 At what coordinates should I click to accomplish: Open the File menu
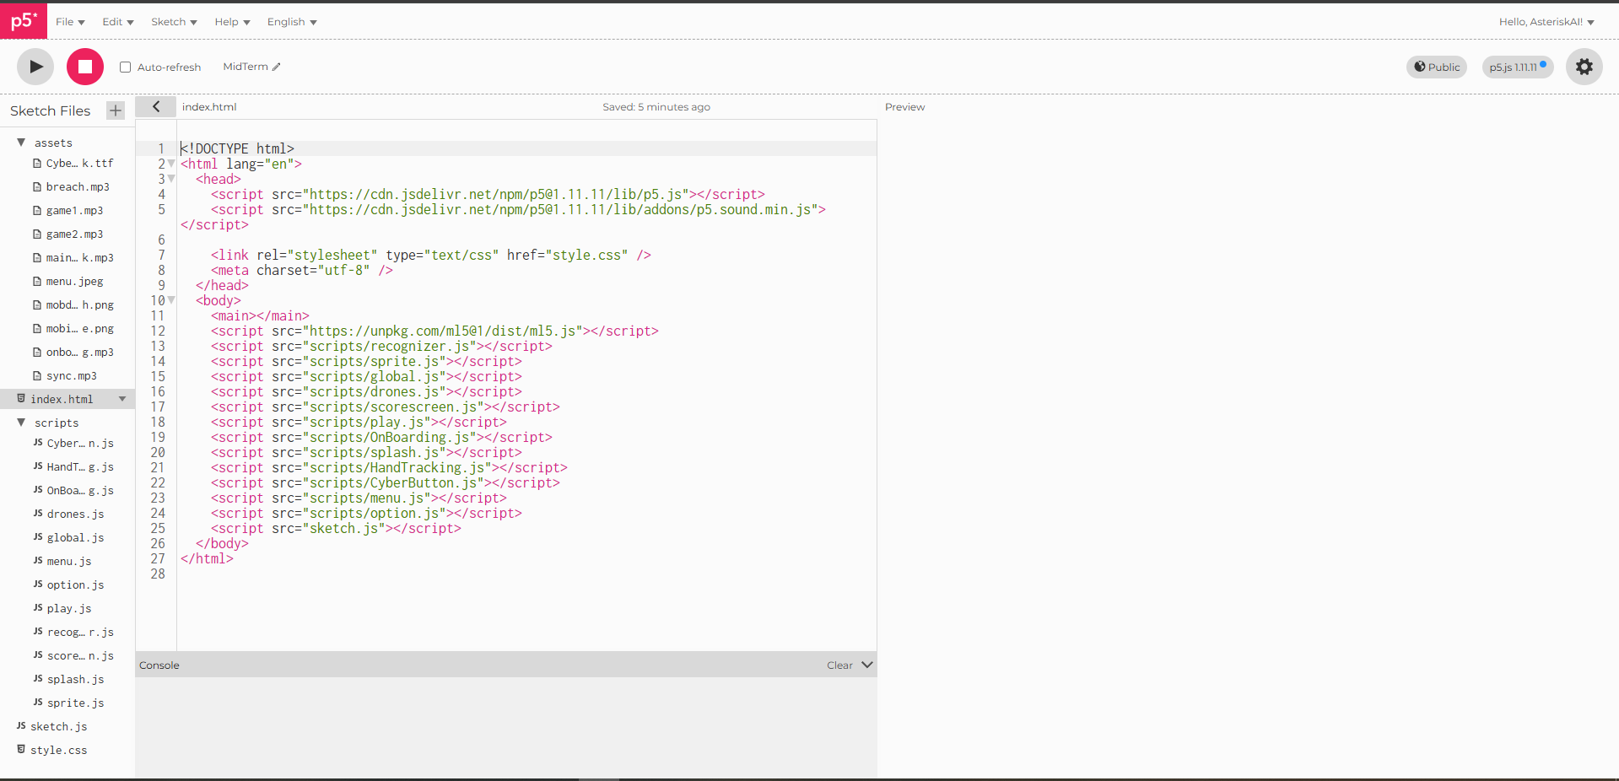tap(70, 22)
